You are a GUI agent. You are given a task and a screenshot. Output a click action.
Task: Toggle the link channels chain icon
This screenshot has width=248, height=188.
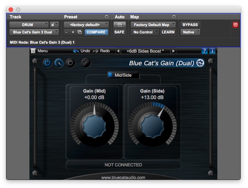pos(86,63)
